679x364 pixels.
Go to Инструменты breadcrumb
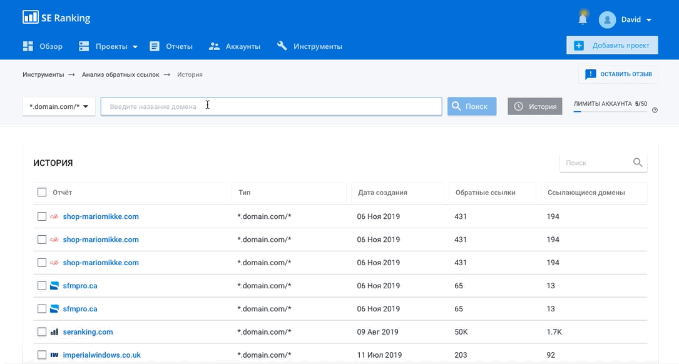pyautogui.click(x=43, y=74)
